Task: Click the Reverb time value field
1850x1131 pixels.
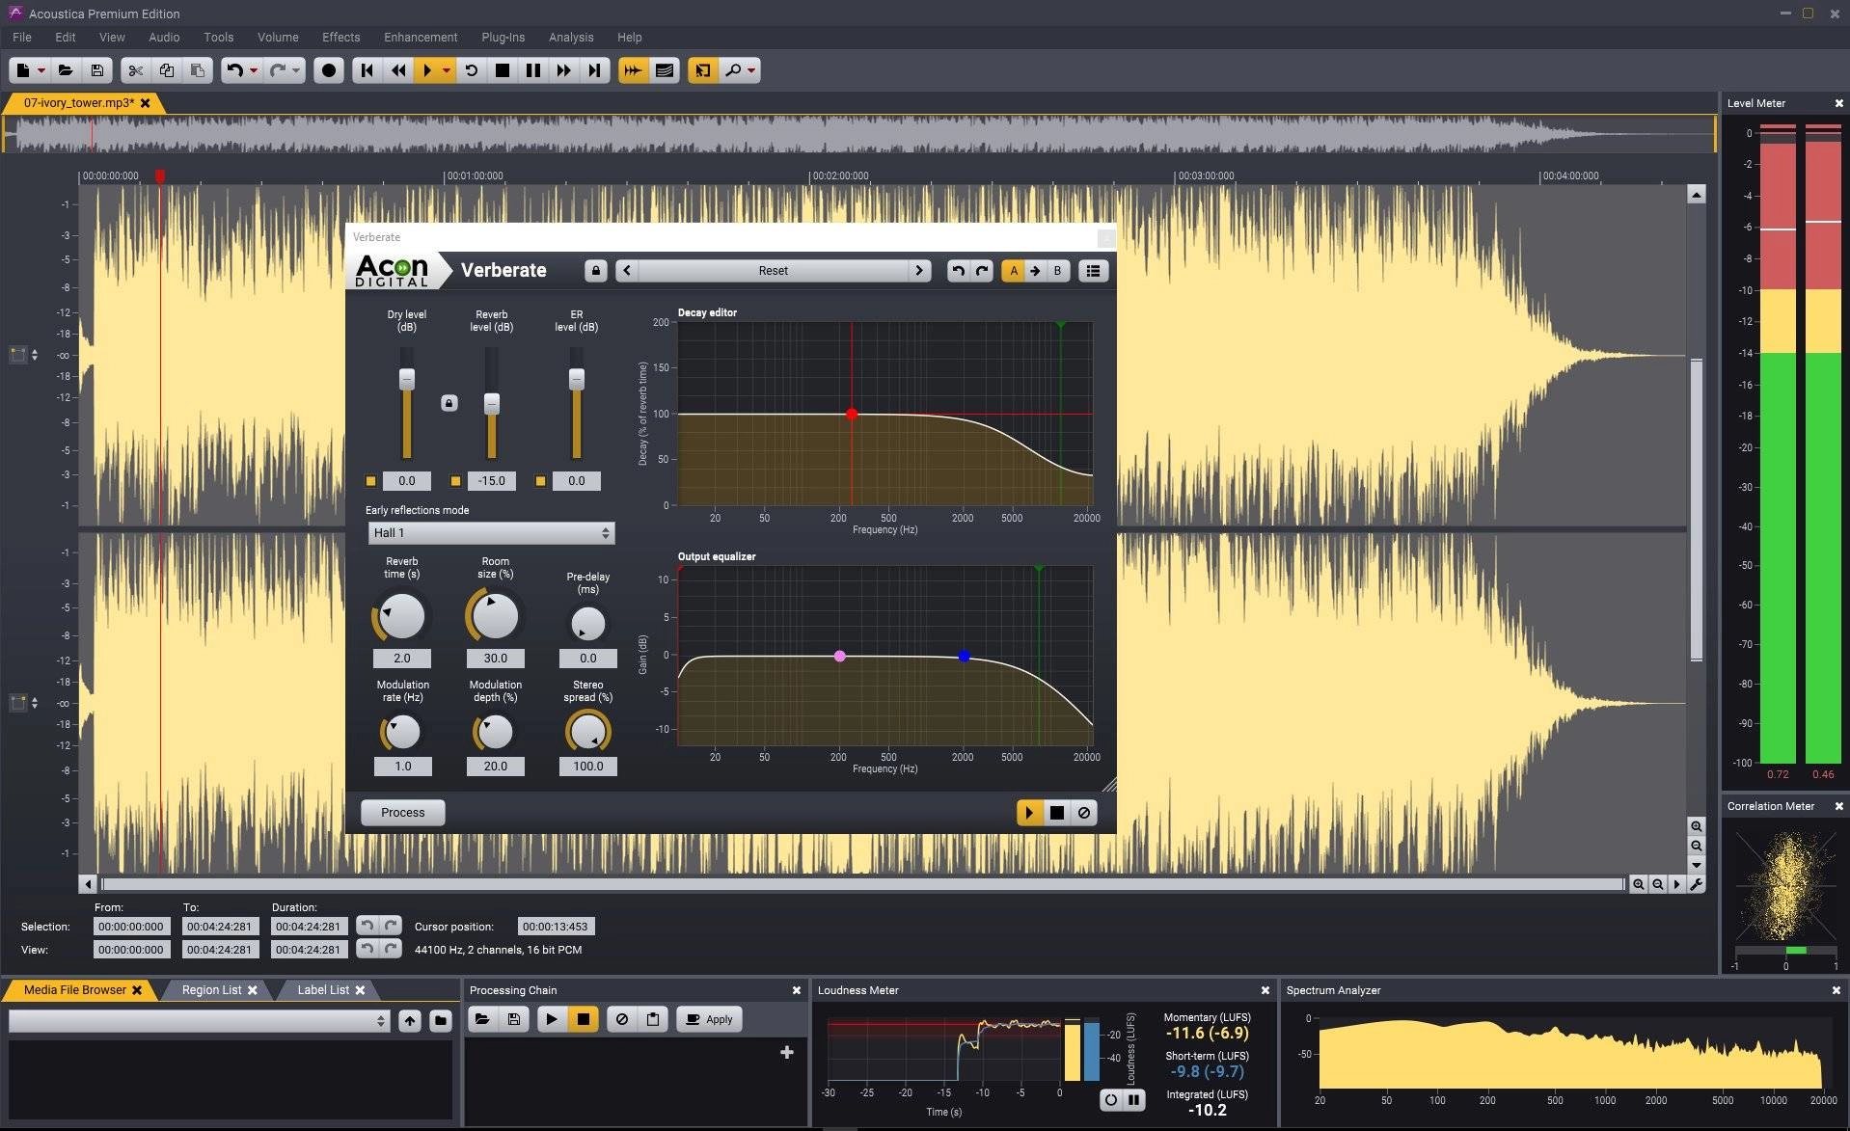Action: pyautogui.click(x=402, y=659)
